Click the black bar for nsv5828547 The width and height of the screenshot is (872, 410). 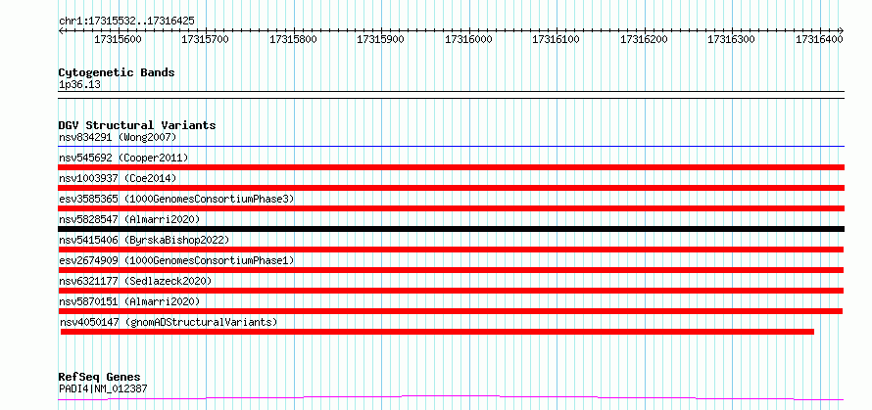451,229
